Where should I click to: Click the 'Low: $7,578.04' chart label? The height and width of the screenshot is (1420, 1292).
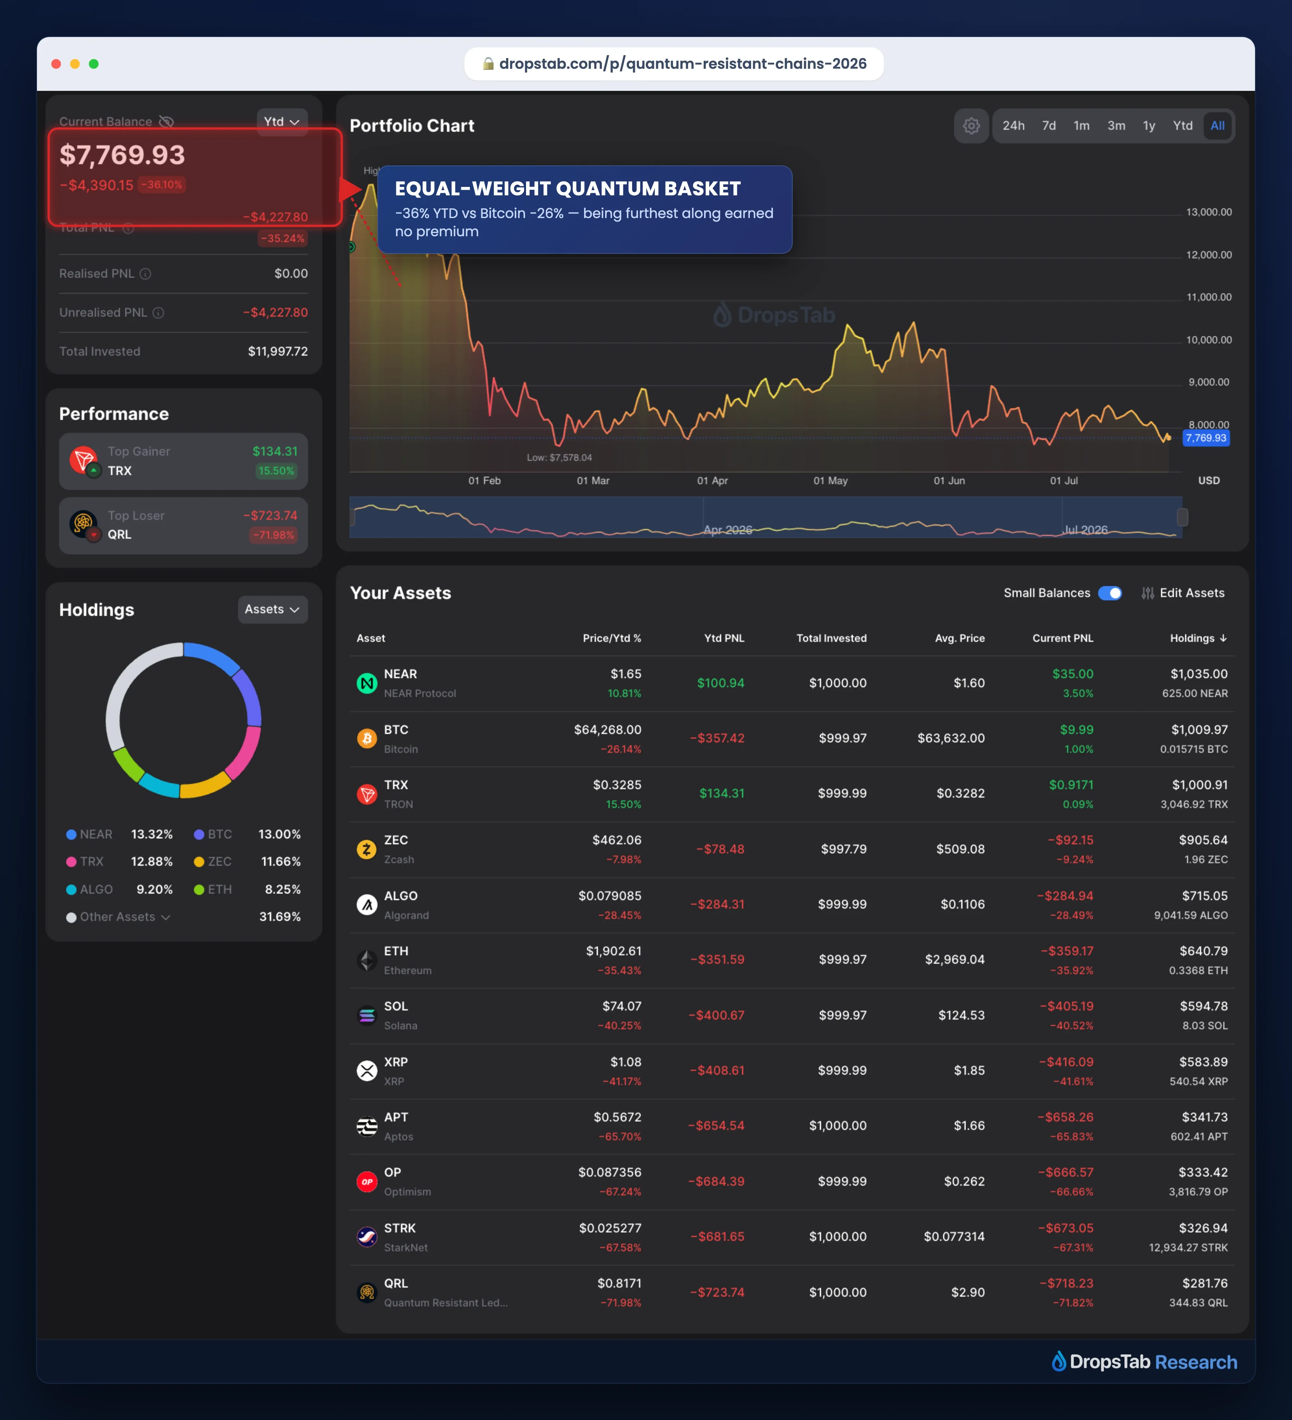pyautogui.click(x=559, y=458)
